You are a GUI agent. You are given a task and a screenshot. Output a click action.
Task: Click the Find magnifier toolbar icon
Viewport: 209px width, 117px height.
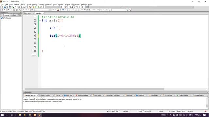27,7
